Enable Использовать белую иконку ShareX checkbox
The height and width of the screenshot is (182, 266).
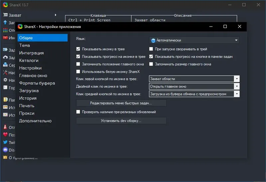78,71
